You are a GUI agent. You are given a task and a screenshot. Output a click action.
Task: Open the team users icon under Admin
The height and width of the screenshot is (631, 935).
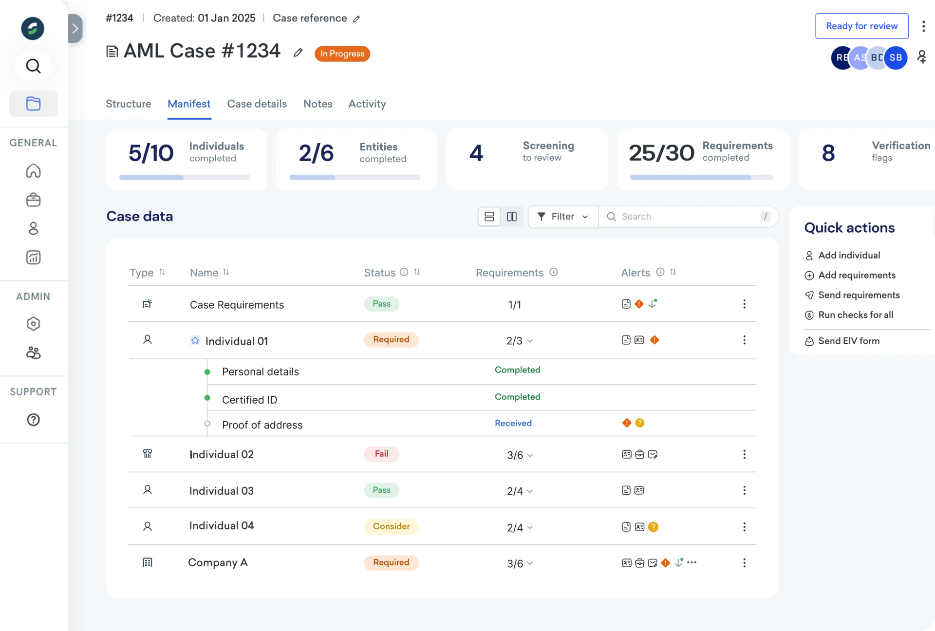33,353
